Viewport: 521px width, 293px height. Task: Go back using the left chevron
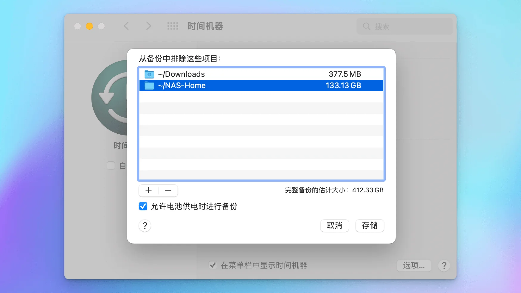click(x=126, y=26)
